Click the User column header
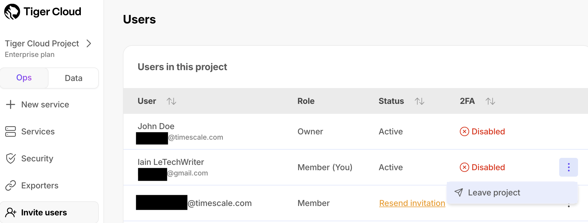This screenshot has width=588, height=223. (147, 101)
